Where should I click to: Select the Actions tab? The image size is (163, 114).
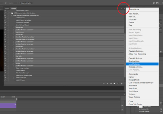tap(14, 8)
